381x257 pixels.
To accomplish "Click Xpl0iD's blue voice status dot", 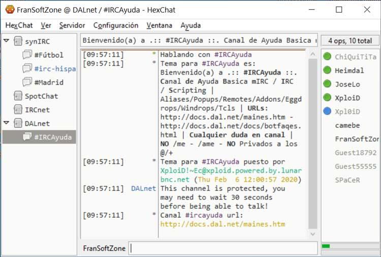I will (x=327, y=111).
